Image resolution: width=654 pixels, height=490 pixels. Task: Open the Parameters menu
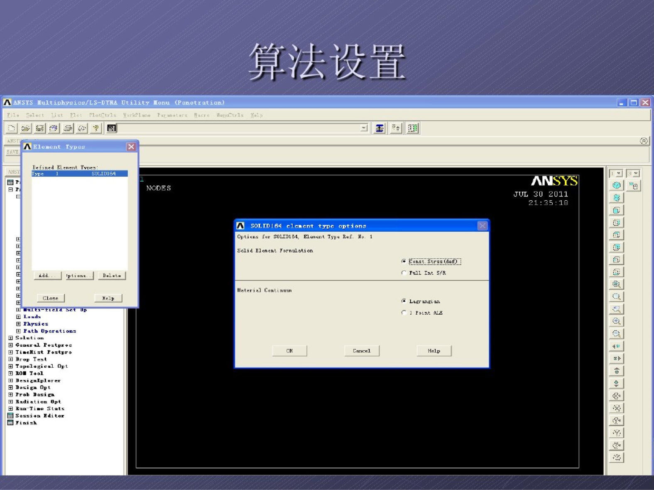pos(172,115)
